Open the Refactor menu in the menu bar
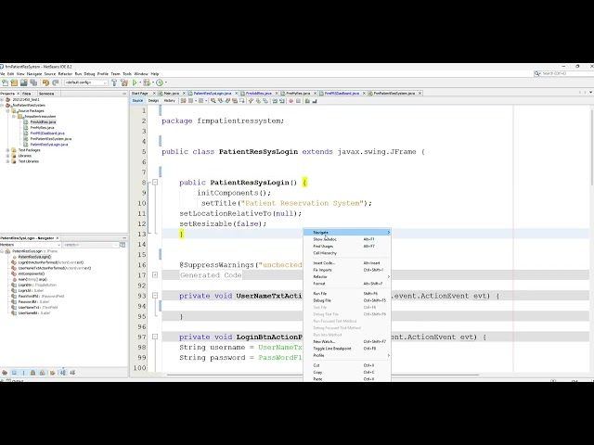The width and height of the screenshot is (594, 445). click(65, 74)
